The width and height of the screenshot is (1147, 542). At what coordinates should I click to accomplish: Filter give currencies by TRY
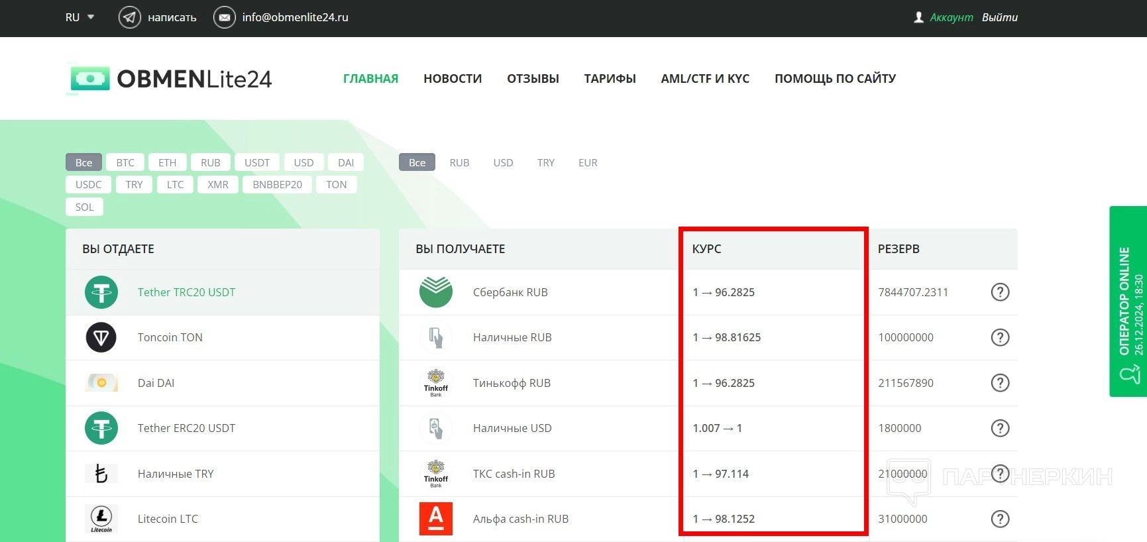[x=135, y=184]
